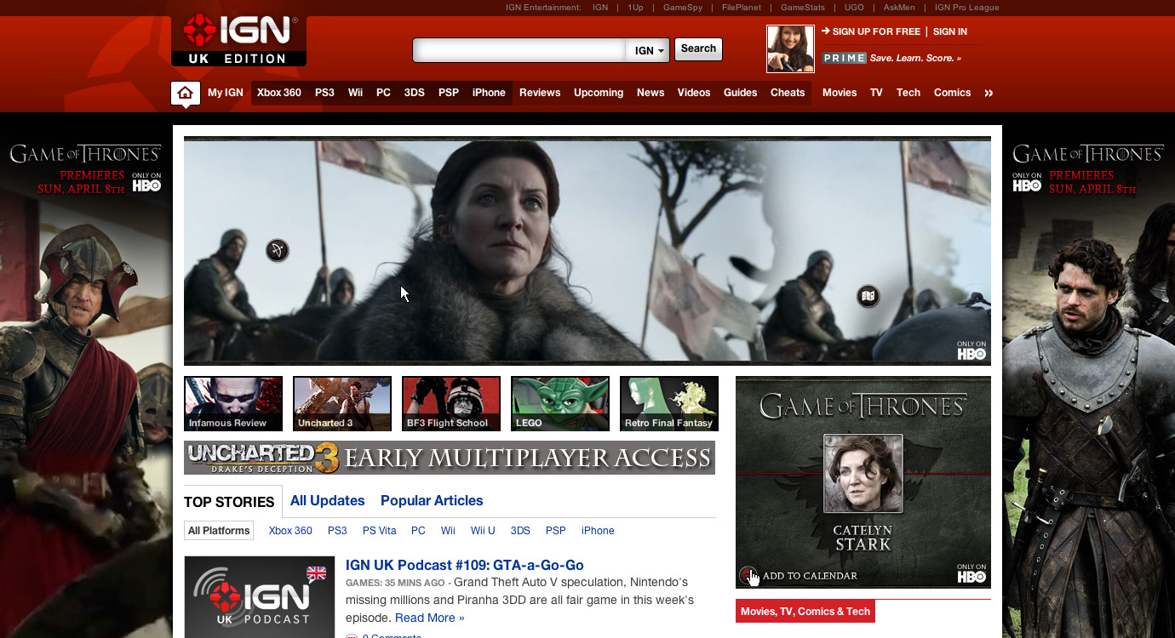Open Comics section
The width and height of the screenshot is (1175, 638).
[x=952, y=93]
